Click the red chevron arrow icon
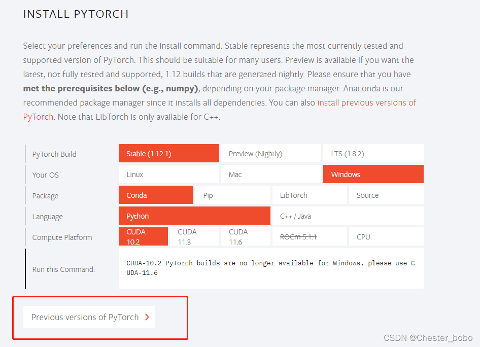Screen dimensions: 480x347 (x=147, y=317)
